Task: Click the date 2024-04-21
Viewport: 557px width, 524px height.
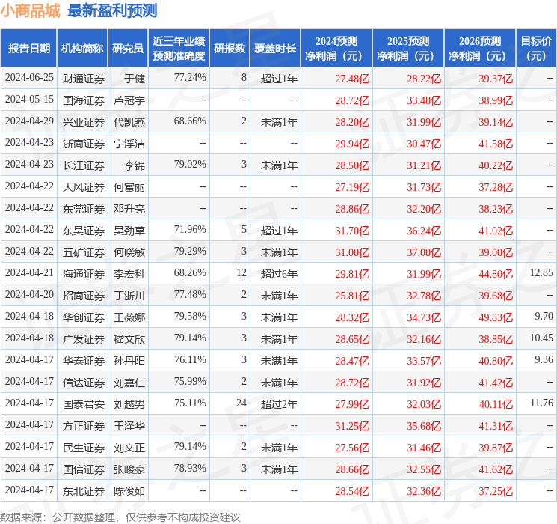Action: coord(29,272)
